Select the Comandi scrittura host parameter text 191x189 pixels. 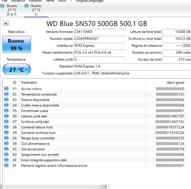coord(38,133)
